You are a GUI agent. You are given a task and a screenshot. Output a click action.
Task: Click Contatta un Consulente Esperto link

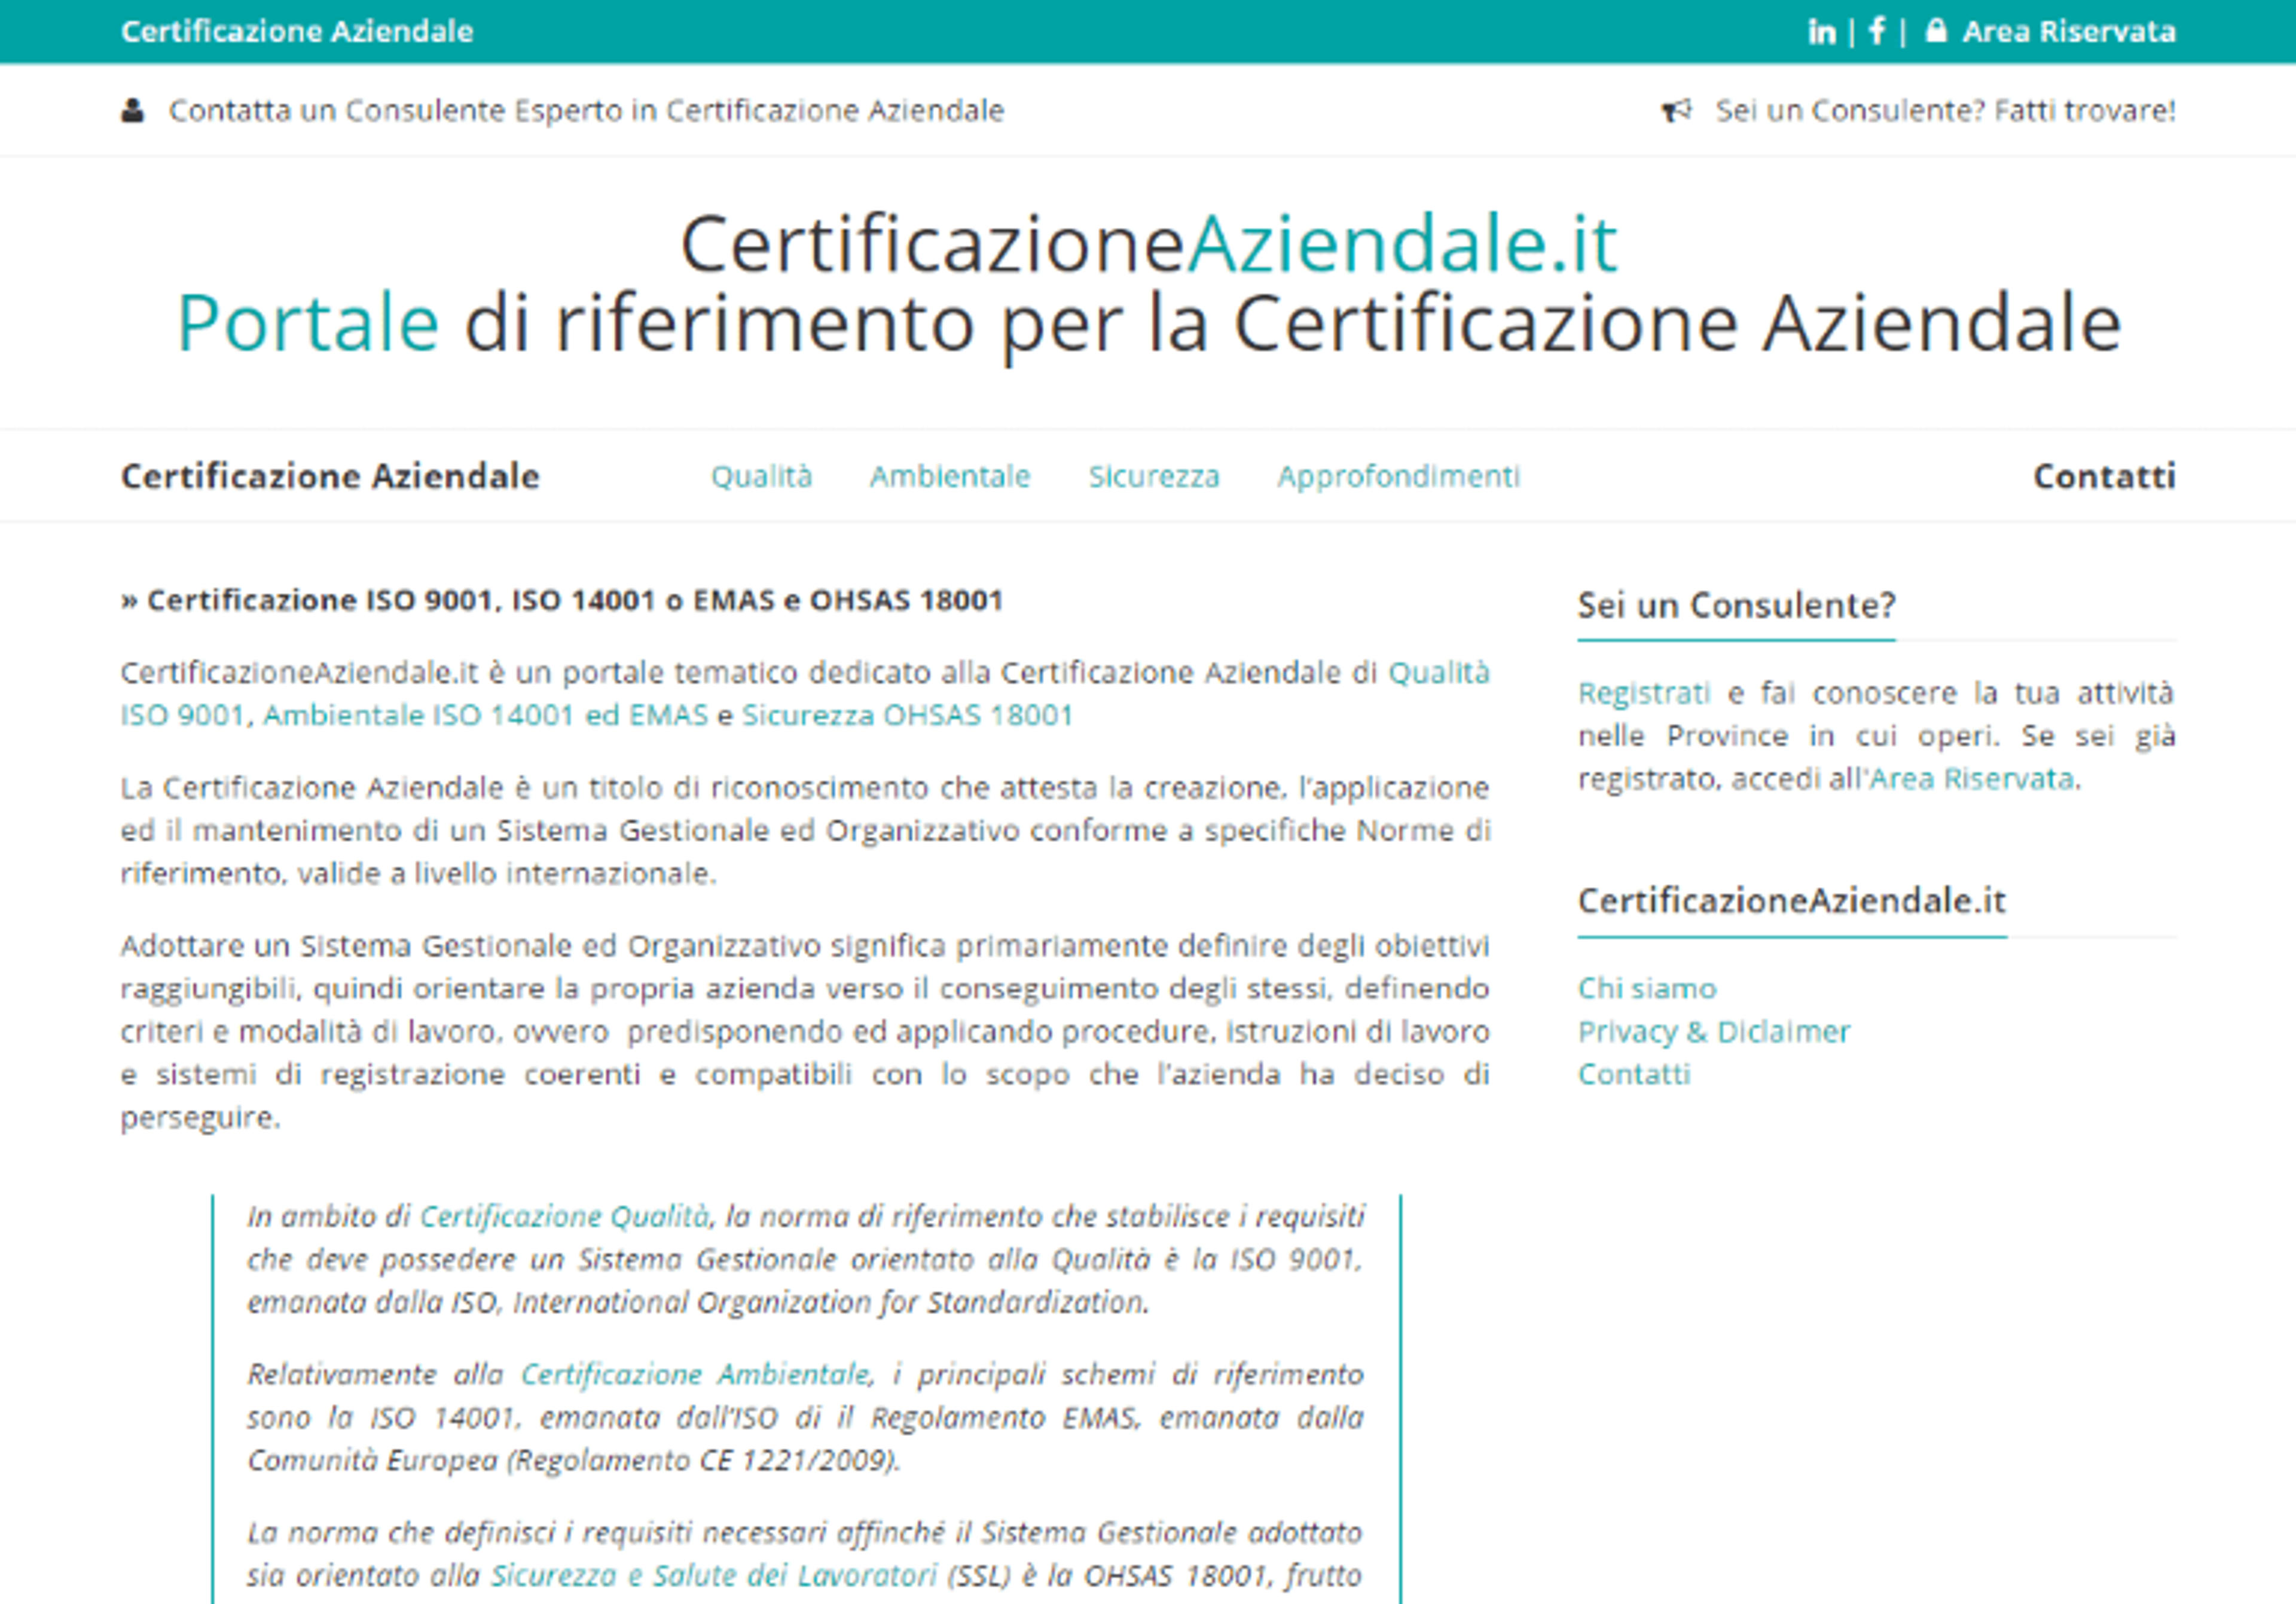586,111
